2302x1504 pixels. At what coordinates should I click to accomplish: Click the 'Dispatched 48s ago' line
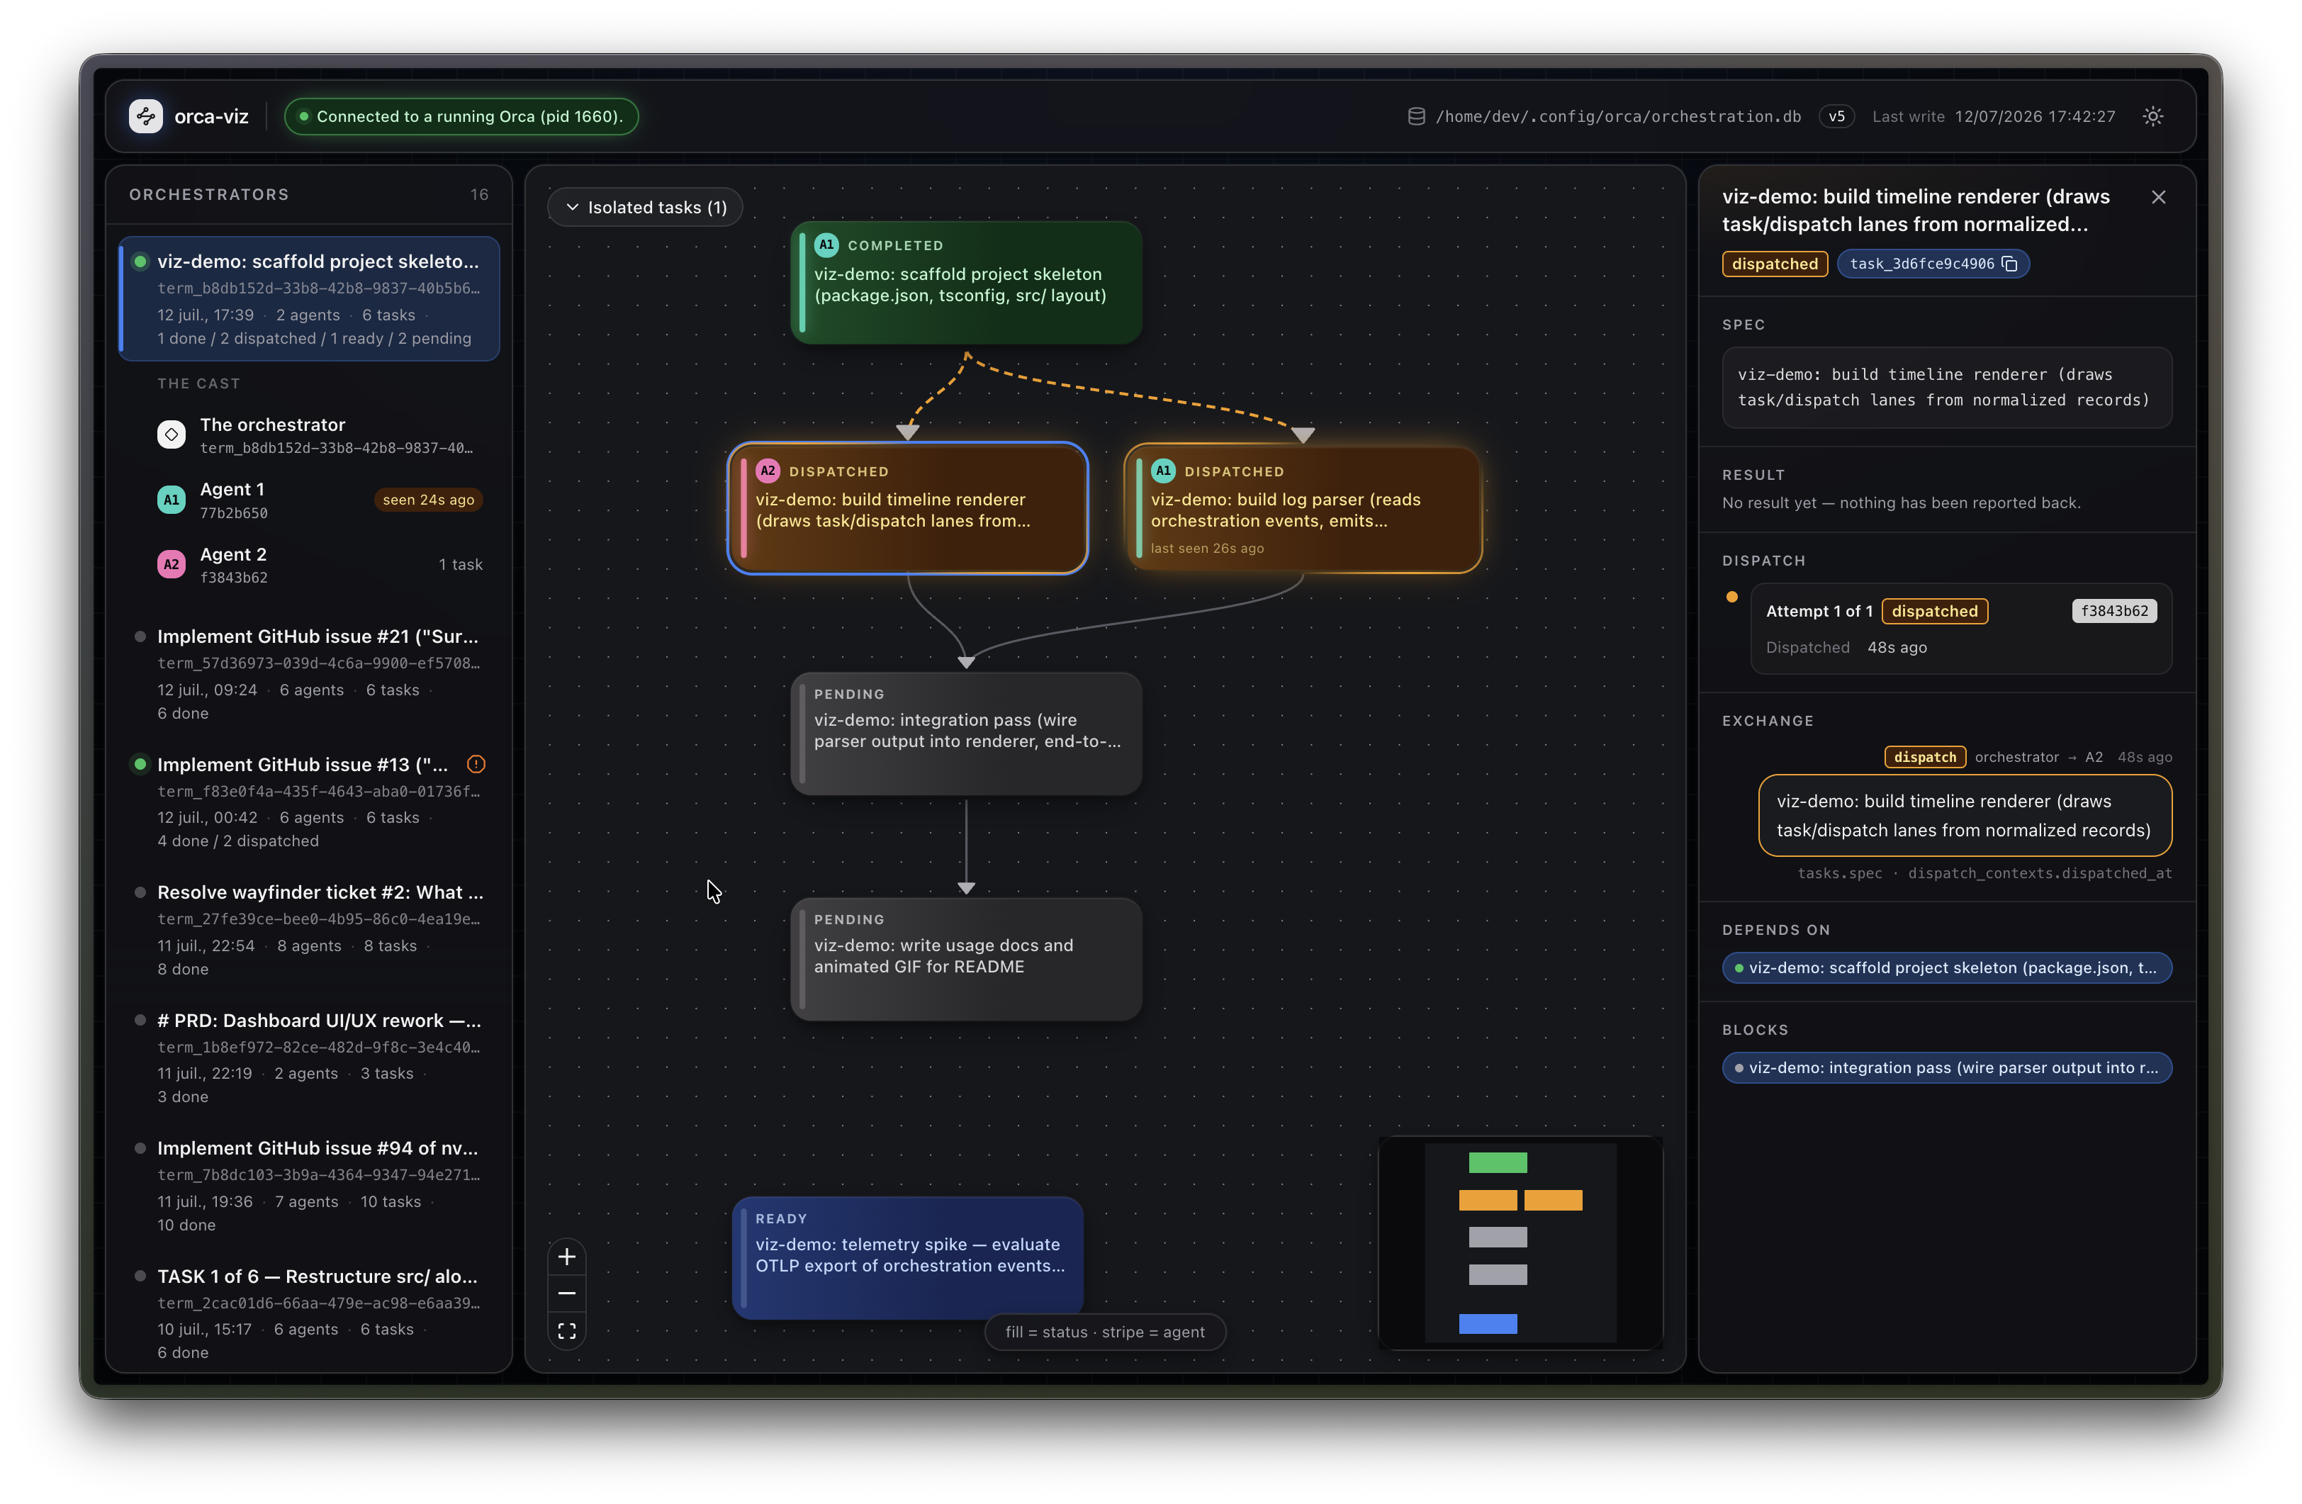(x=1846, y=647)
